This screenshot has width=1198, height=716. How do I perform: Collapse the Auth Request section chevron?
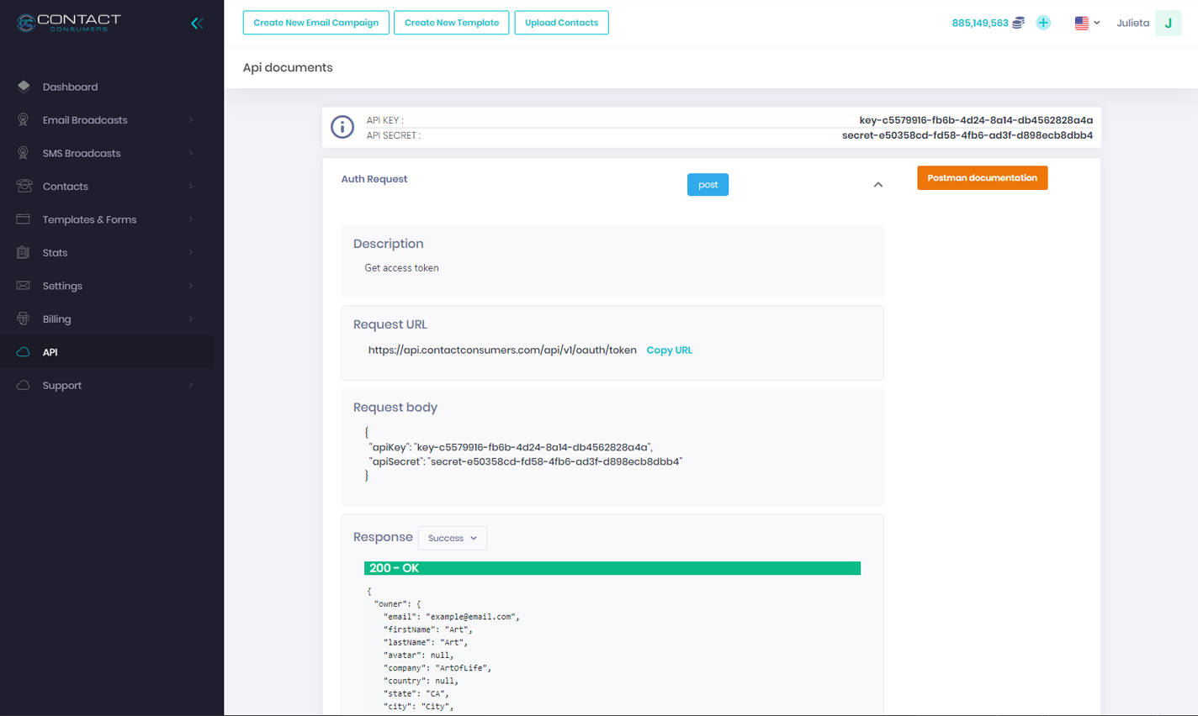pos(877,185)
